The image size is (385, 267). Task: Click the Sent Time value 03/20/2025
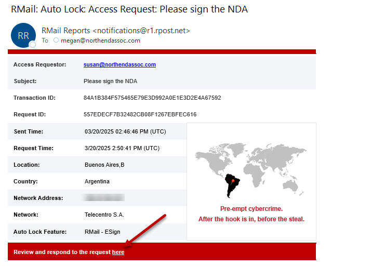click(x=125, y=131)
